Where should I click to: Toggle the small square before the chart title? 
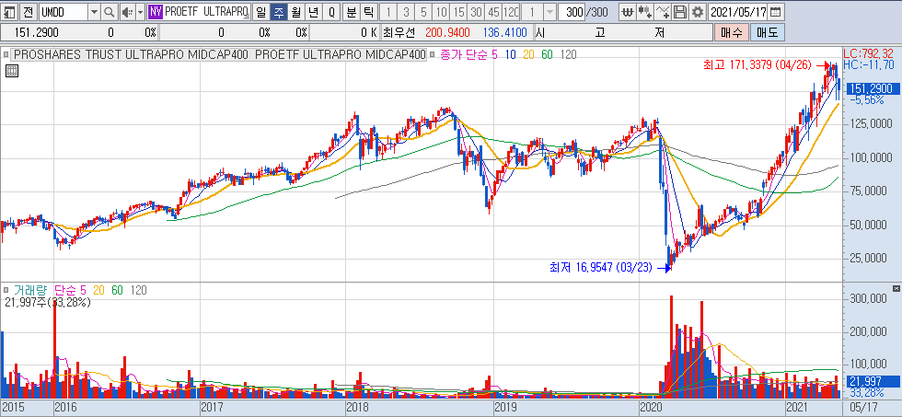6,55
